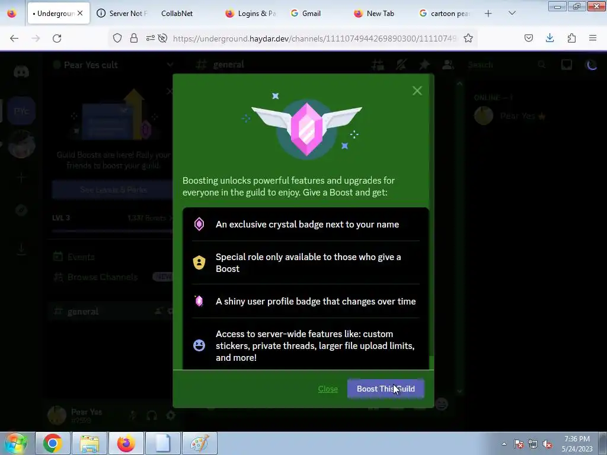Open the threads icon in the channel header

point(378,65)
